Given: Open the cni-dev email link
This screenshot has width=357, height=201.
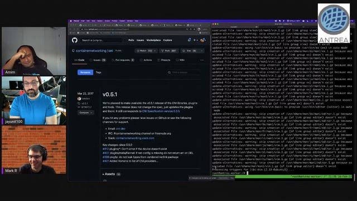Looking at the screenshot, I should [x=120, y=129].
